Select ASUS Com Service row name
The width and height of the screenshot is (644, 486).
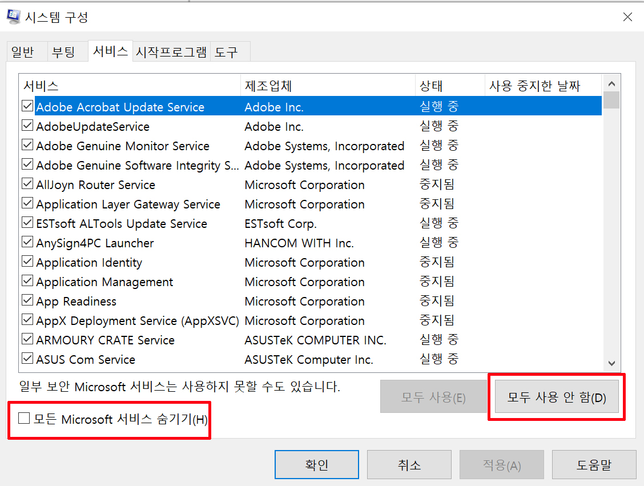[x=86, y=359]
